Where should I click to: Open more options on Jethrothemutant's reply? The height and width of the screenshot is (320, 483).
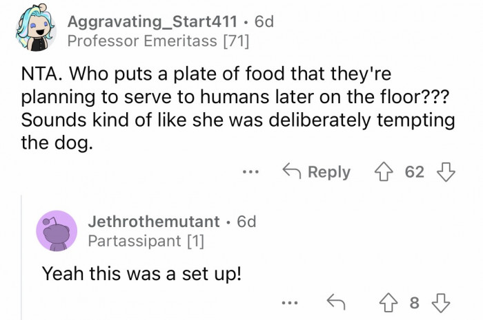click(x=291, y=303)
